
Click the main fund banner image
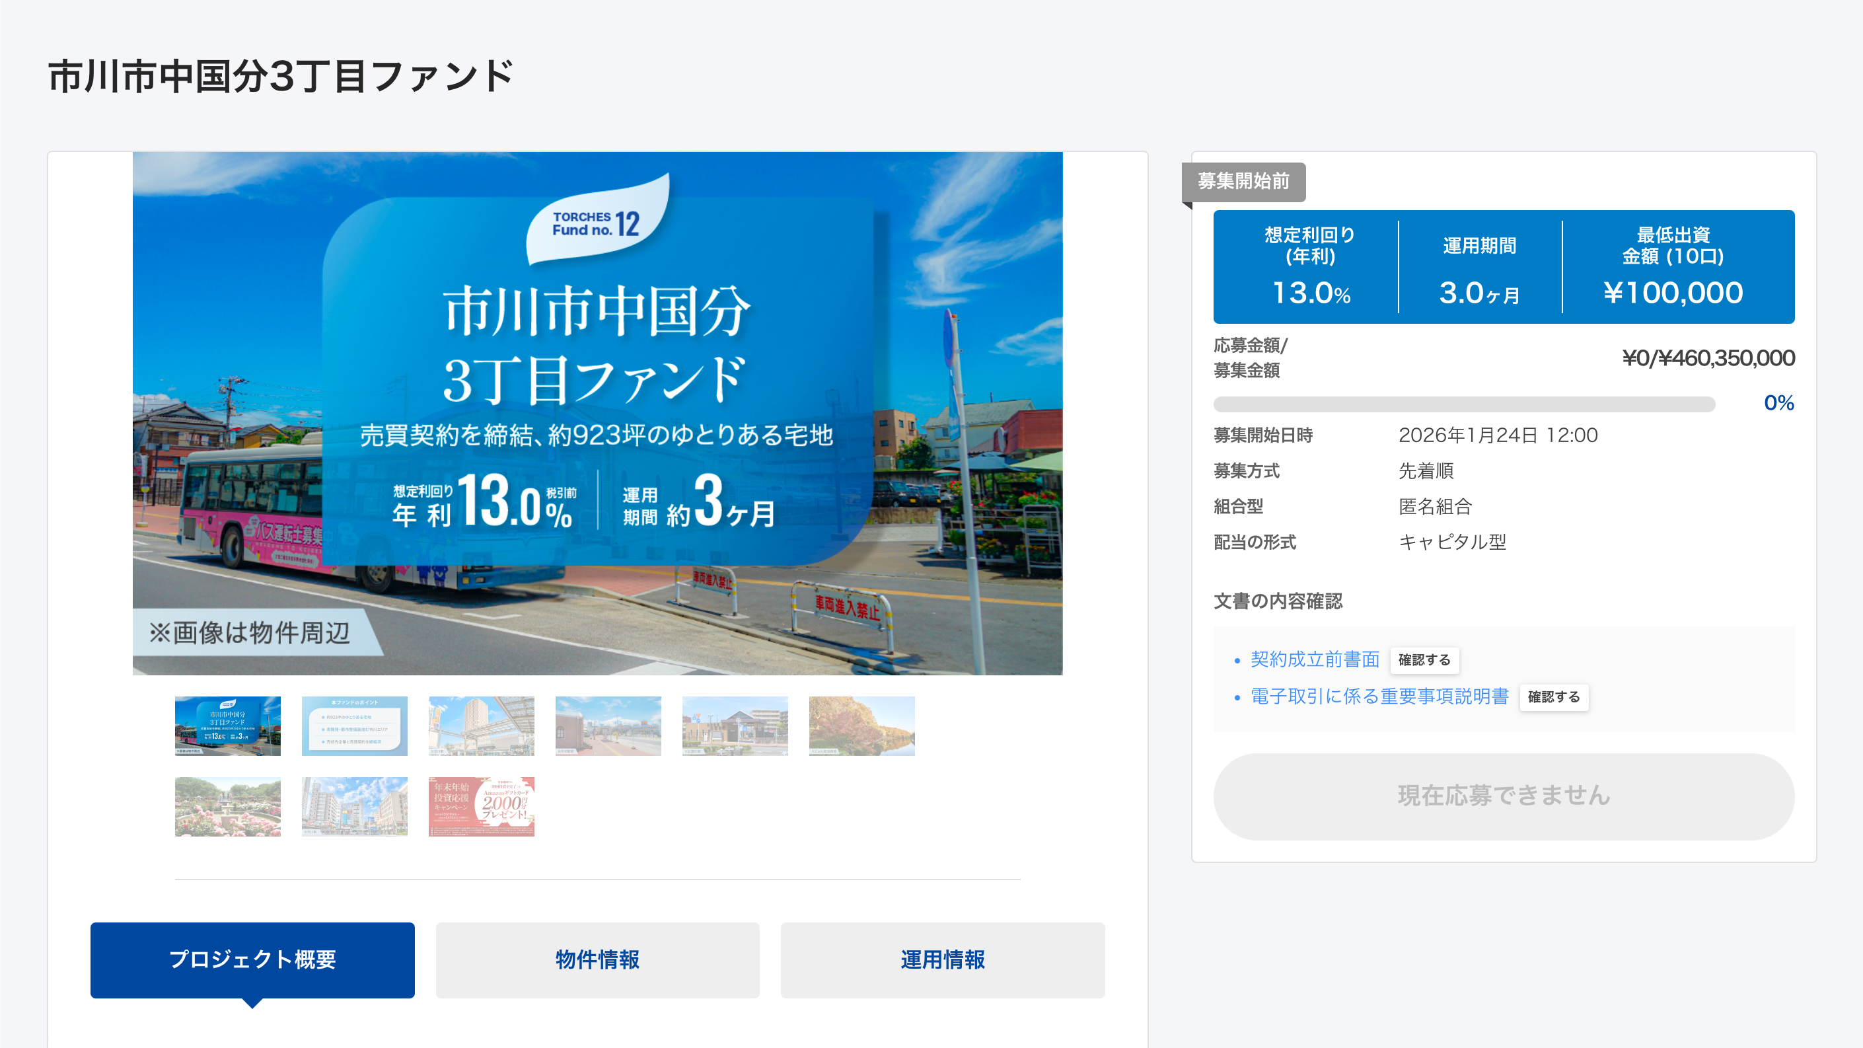[x=597, y=413]
